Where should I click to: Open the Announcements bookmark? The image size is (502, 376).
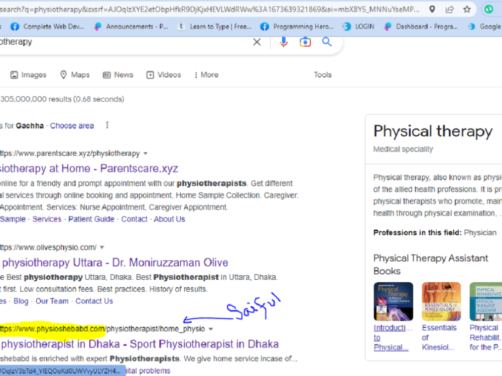pos(131,27)
